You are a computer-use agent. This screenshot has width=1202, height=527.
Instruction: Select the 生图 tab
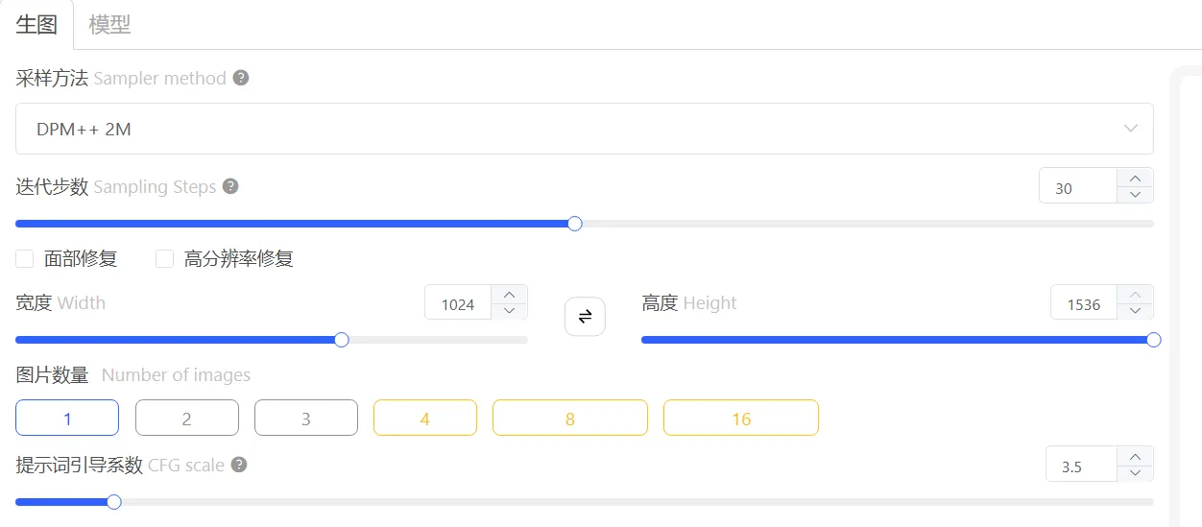coord(36,25)
